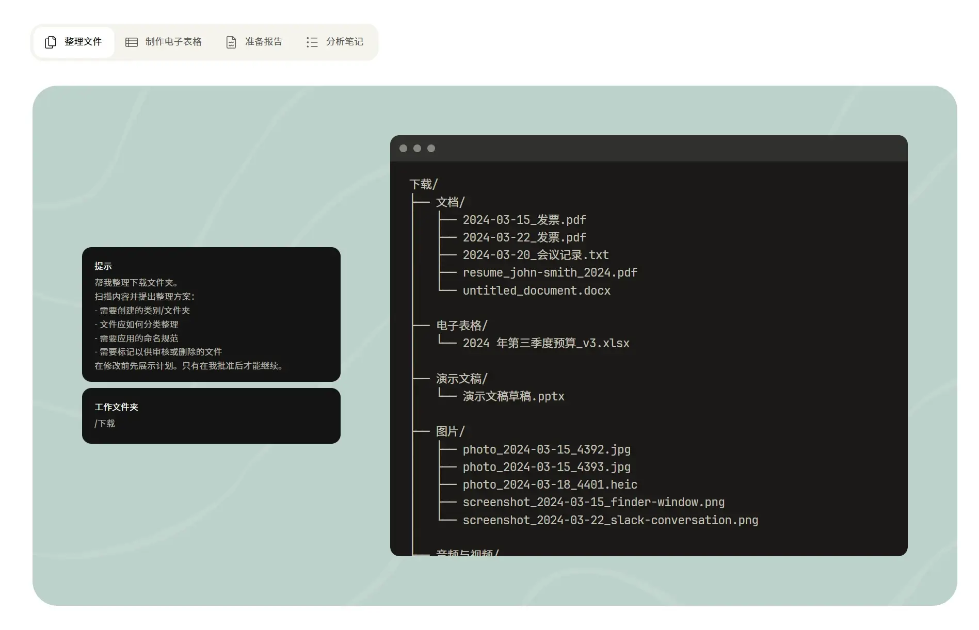Click the third gray window dot
979x630 pixels.
click(x=431, y=149)
